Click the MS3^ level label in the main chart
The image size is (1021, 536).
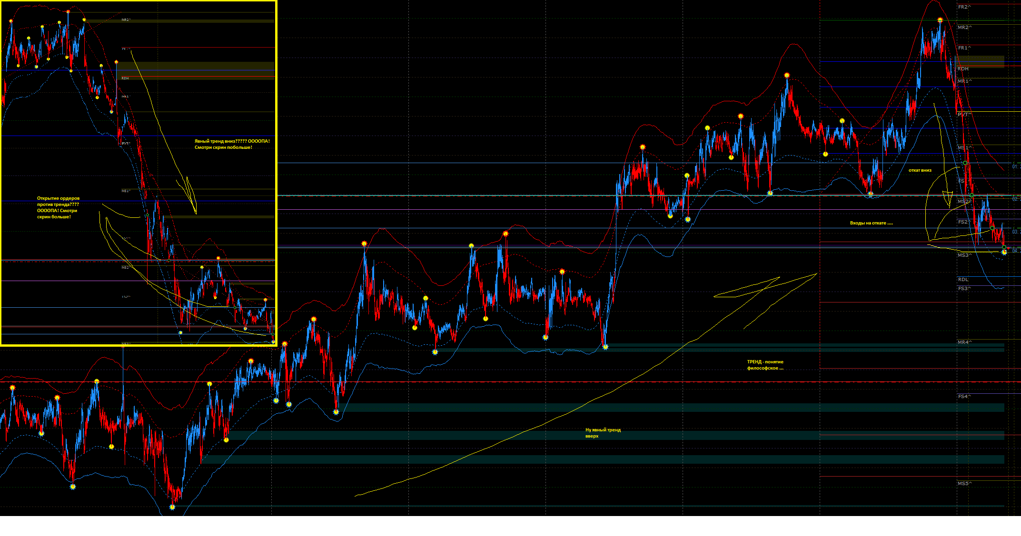click(x=965, y=255)
